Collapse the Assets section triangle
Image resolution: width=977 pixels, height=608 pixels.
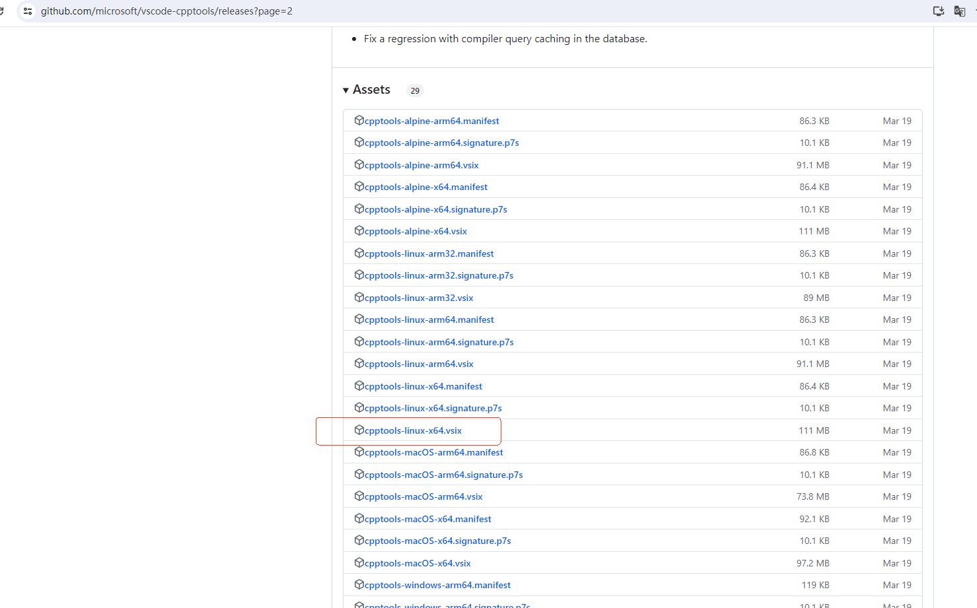345,90
